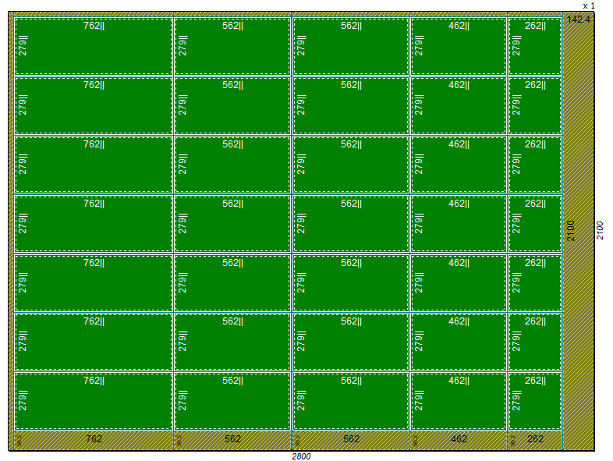Select the 462-wide panel in the bottom row
Image resolution: width=613 pixels, height=461 pixels.
point(459,402)
